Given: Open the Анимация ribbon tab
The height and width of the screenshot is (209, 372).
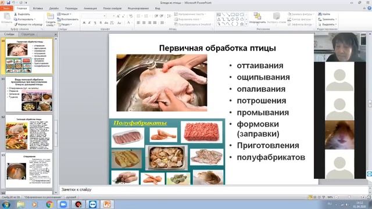Looking at the screenshot, I should tap(90, 8).
